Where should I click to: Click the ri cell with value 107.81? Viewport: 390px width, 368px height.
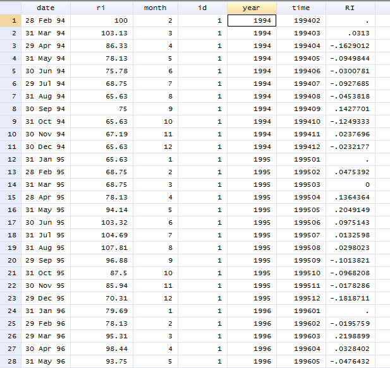point(102,248)
